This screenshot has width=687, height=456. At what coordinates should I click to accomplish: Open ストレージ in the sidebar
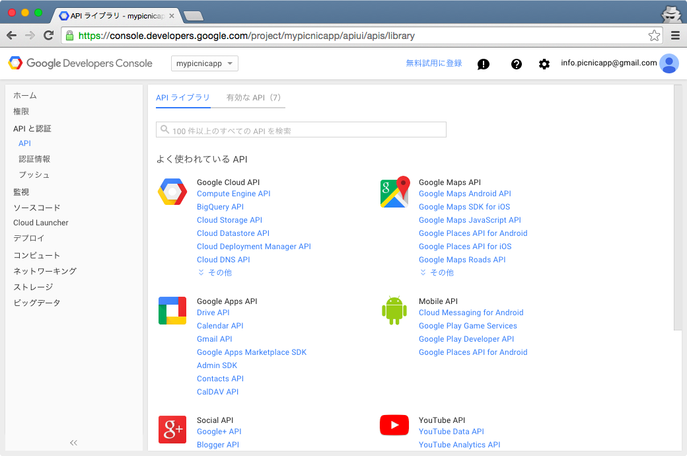[33, 287]
